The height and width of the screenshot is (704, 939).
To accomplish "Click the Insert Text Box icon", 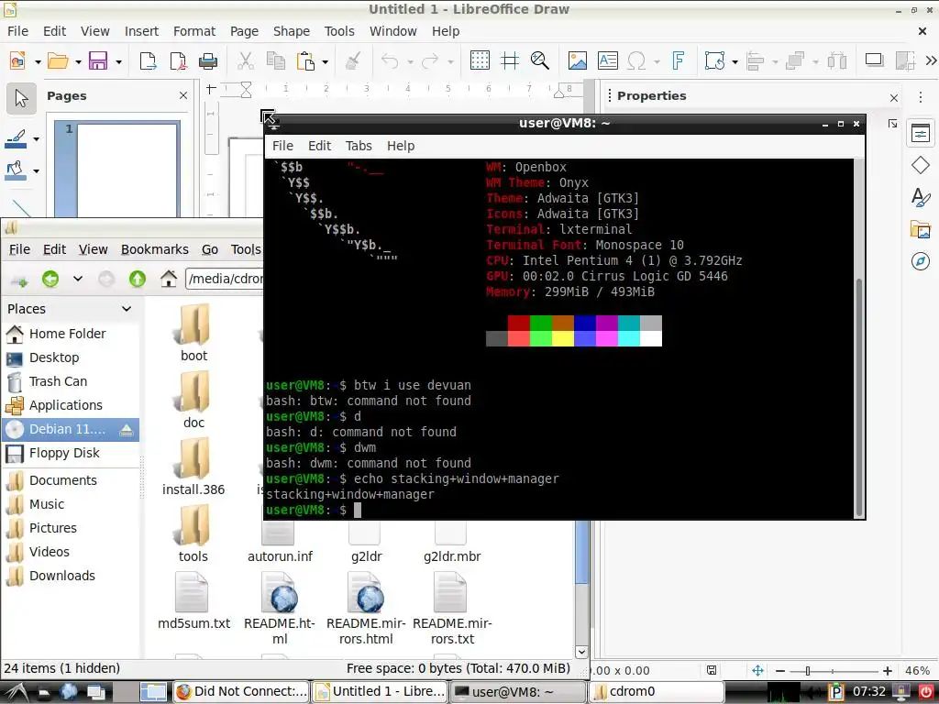I will (x=607, y=60).
